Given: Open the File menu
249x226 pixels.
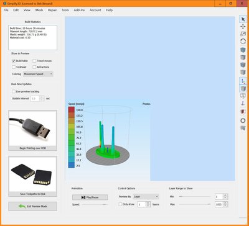Looking at the screenshot, I should pyautogui.click(x=6, y=10).
